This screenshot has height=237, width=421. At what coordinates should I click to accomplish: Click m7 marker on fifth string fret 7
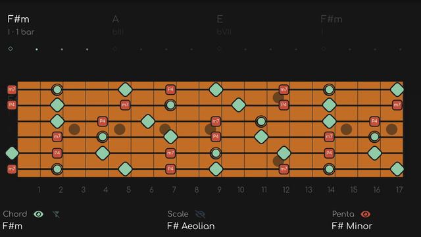click(170, 153)
